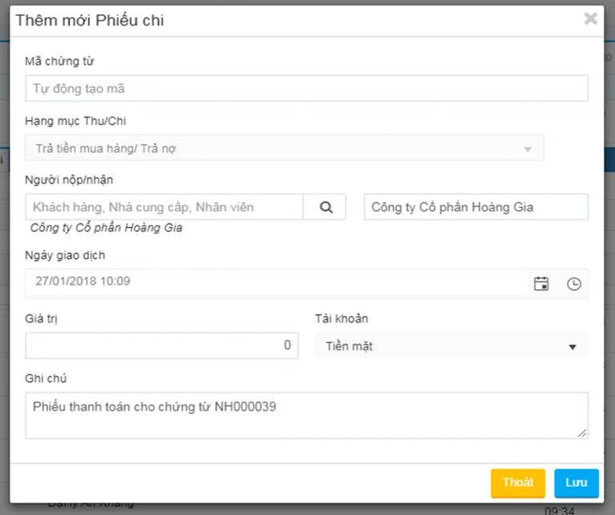
Task: Grab the Ghi chú textarea resize handle
Action: tap(582, 433)
